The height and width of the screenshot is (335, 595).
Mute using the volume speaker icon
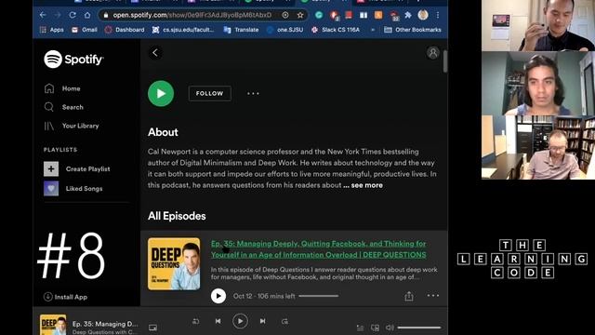click(x=390, y=328)
